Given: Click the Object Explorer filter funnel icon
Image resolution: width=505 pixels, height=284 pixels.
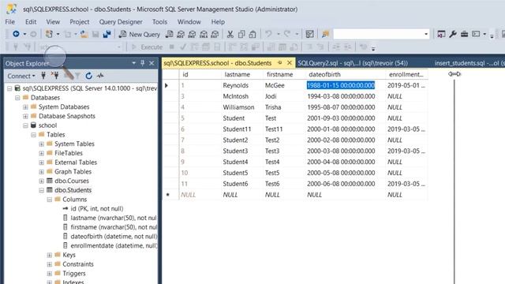Looking at the screenshot, I should pyautogui.click(x=77, y=76).
